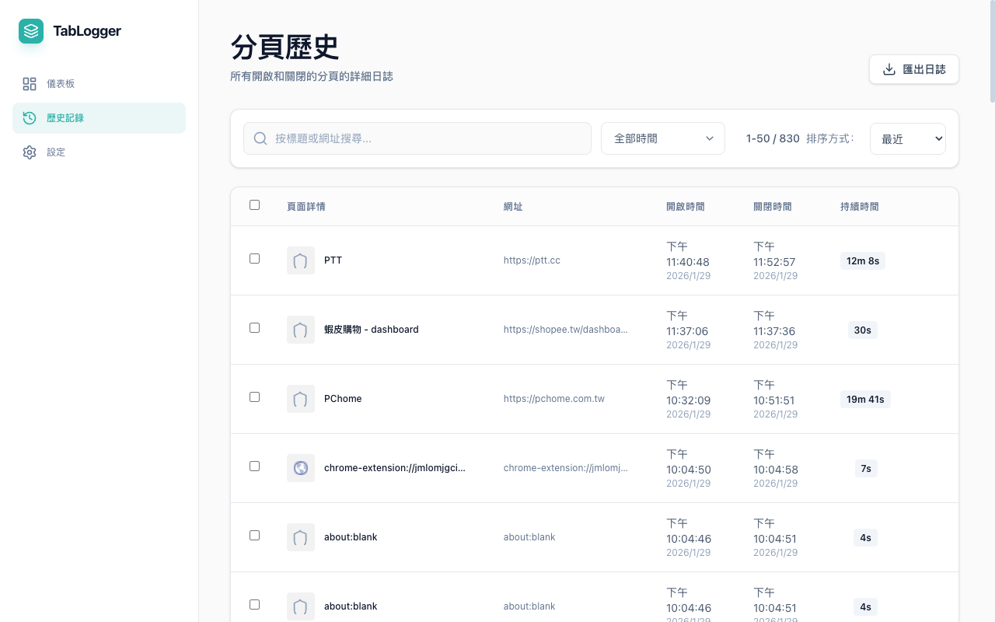The width and height of the screenshot is (995, 622).
Task: Click the 匯出日誌 export button
Action: point(914,69)
